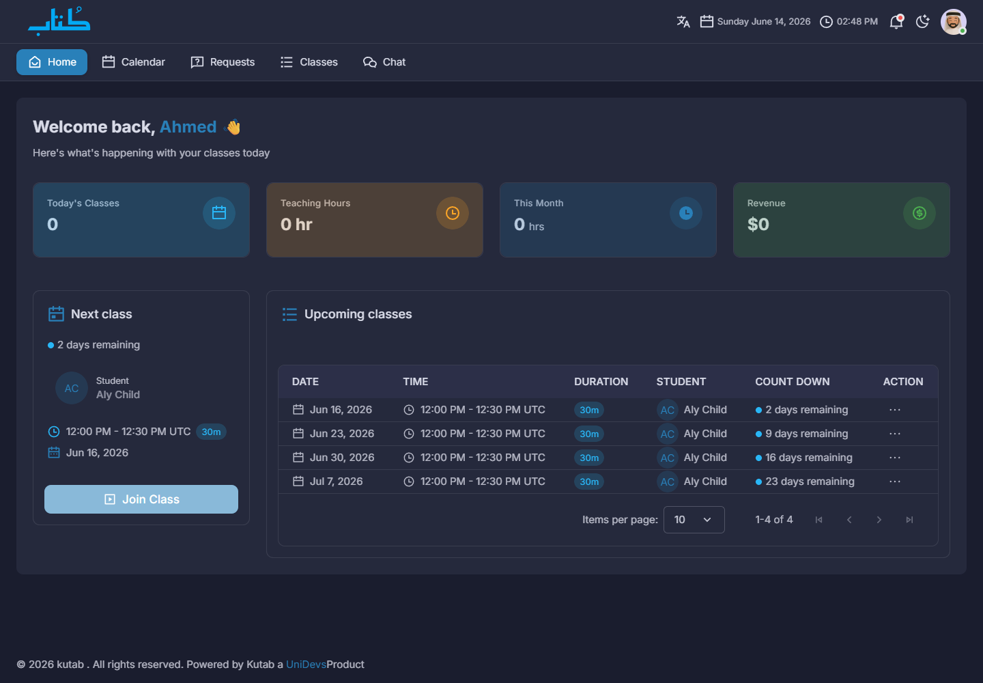The width and height of the screenshot is (983, 683).
Task: Go to first page of table
Action: coord(818,520)
